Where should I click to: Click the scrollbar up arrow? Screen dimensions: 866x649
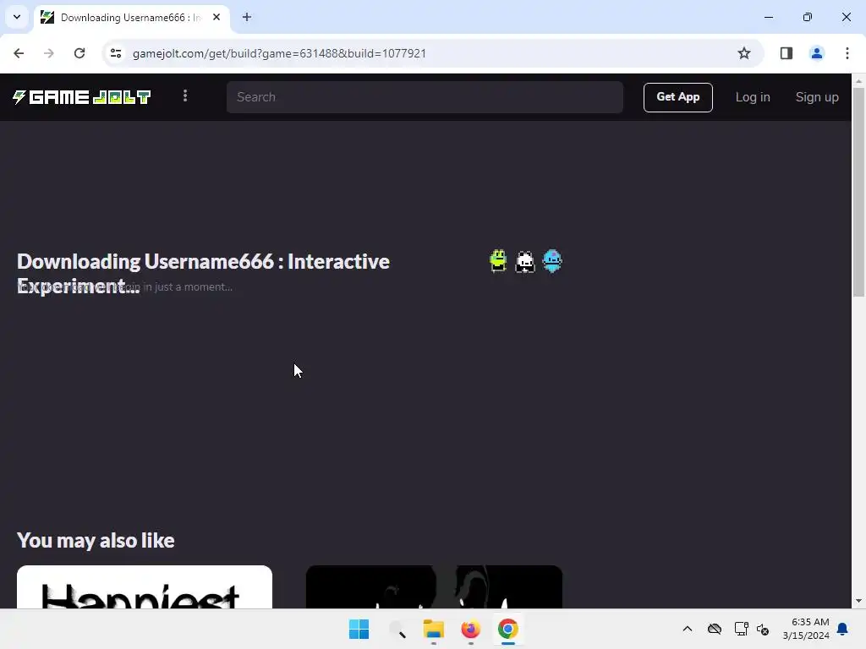[859, 81]
